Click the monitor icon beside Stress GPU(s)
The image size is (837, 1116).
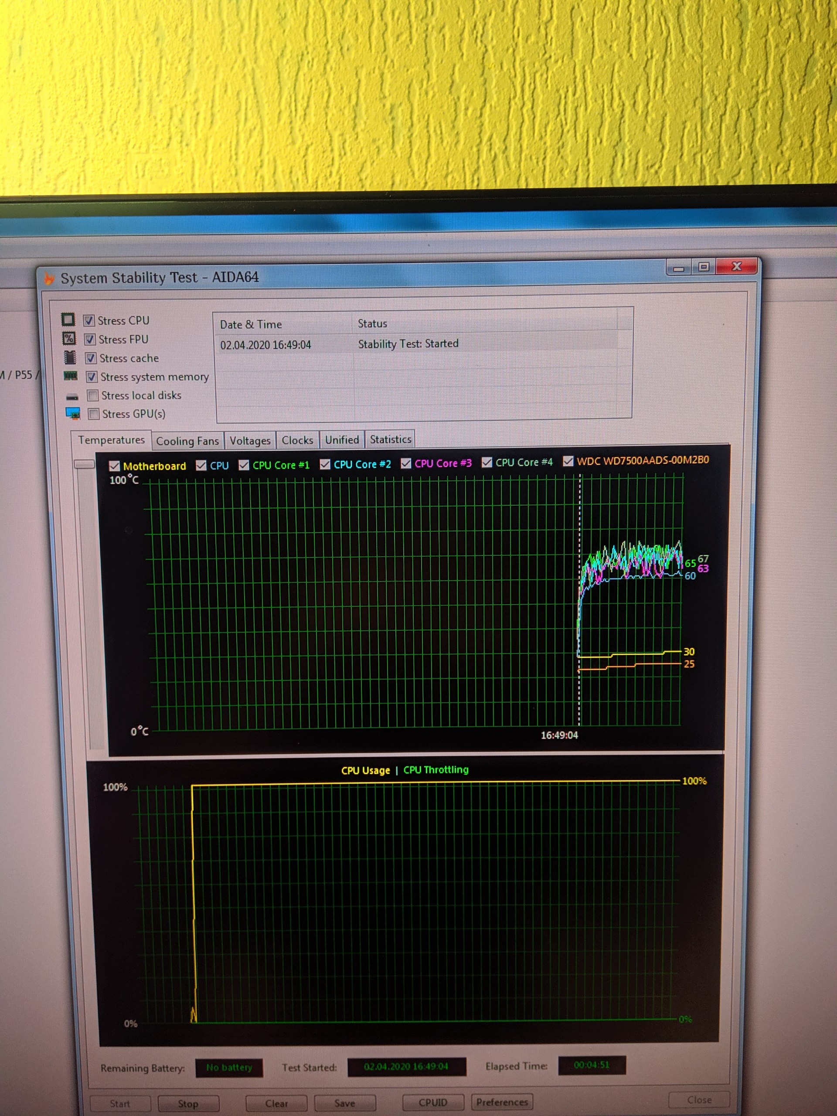[73, 414]
